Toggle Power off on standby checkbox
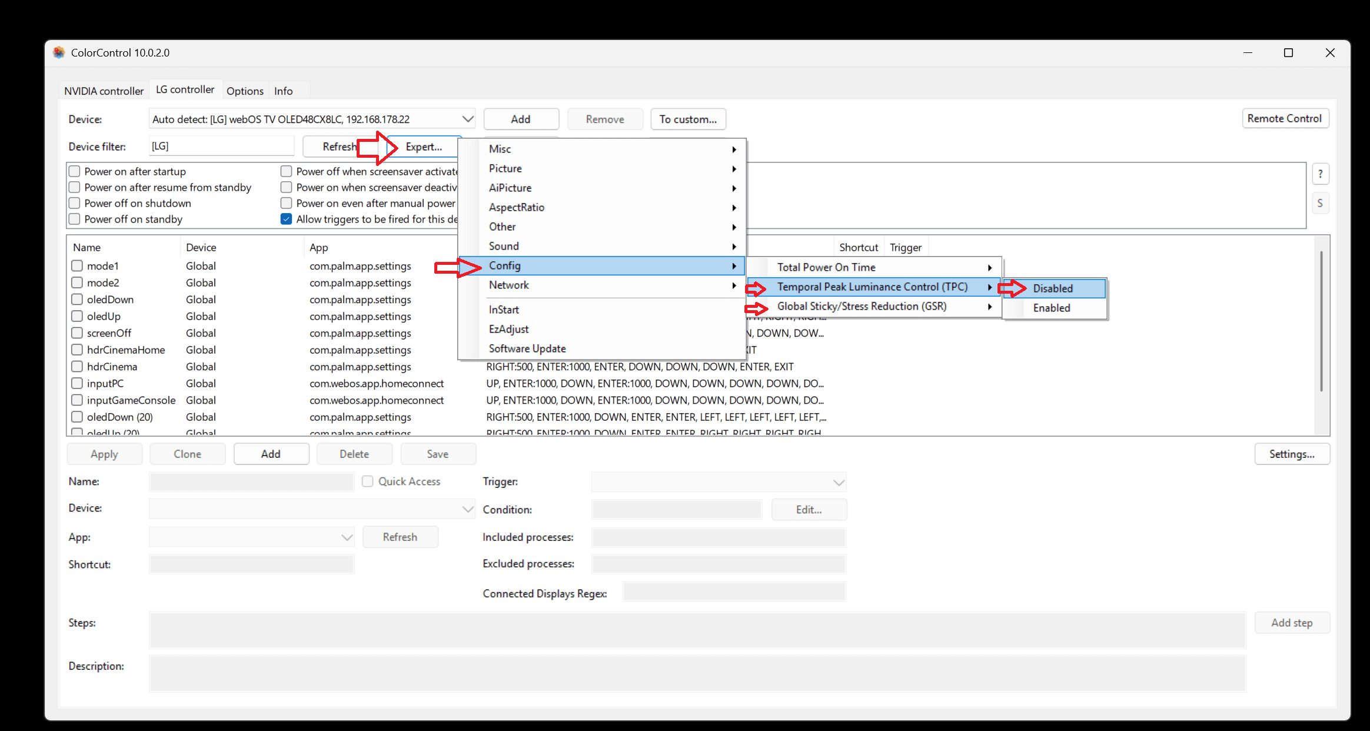Screen dimensions: 1370x731 coord(75,219)
